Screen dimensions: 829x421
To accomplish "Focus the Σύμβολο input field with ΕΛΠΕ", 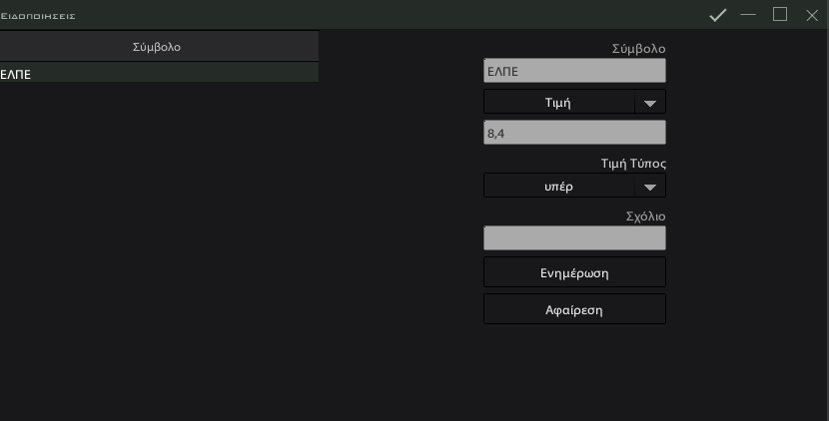I will [x=574, y=71].
